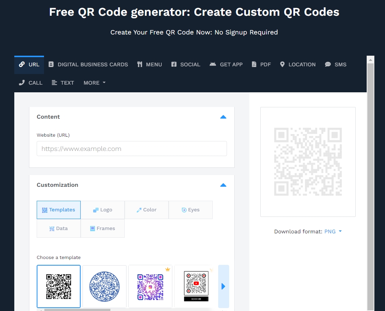Open the More dropdown menu
Screen dimensions: 385x311
click(x=95, y=83)
